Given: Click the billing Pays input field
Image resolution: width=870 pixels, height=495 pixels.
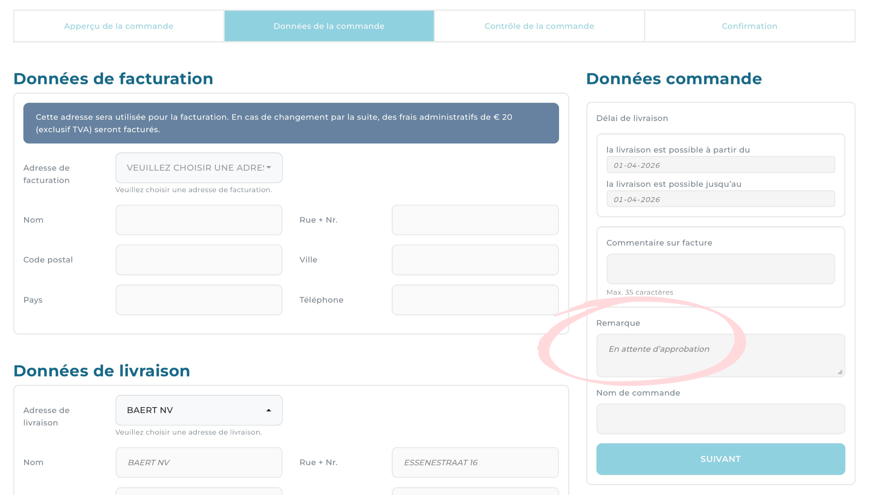Looking at the screenshot, I should point(198,300).
